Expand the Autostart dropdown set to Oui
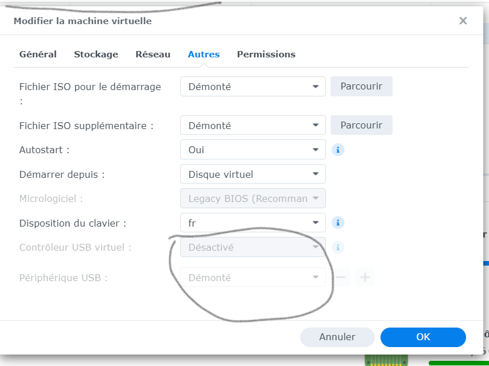This screenshot has width=489, height=366. click(253, 150)
